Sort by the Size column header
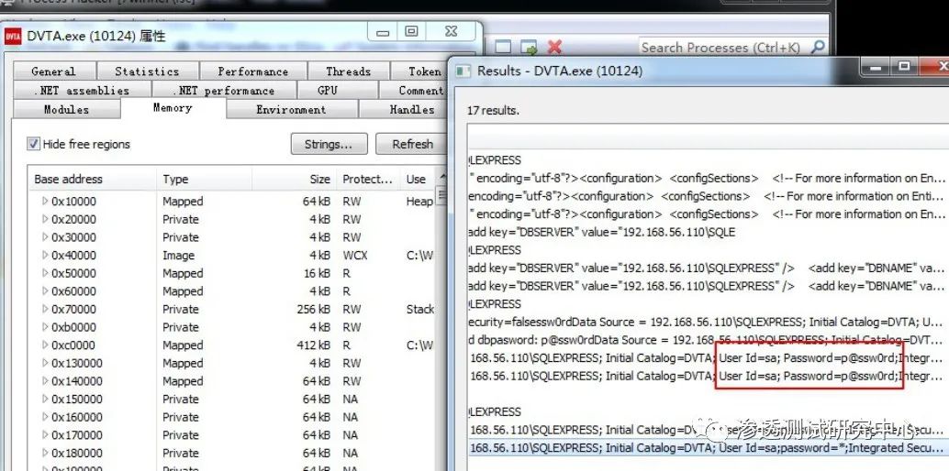949x471 pixels. 294,179
